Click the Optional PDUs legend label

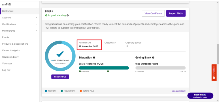(88, 91)
